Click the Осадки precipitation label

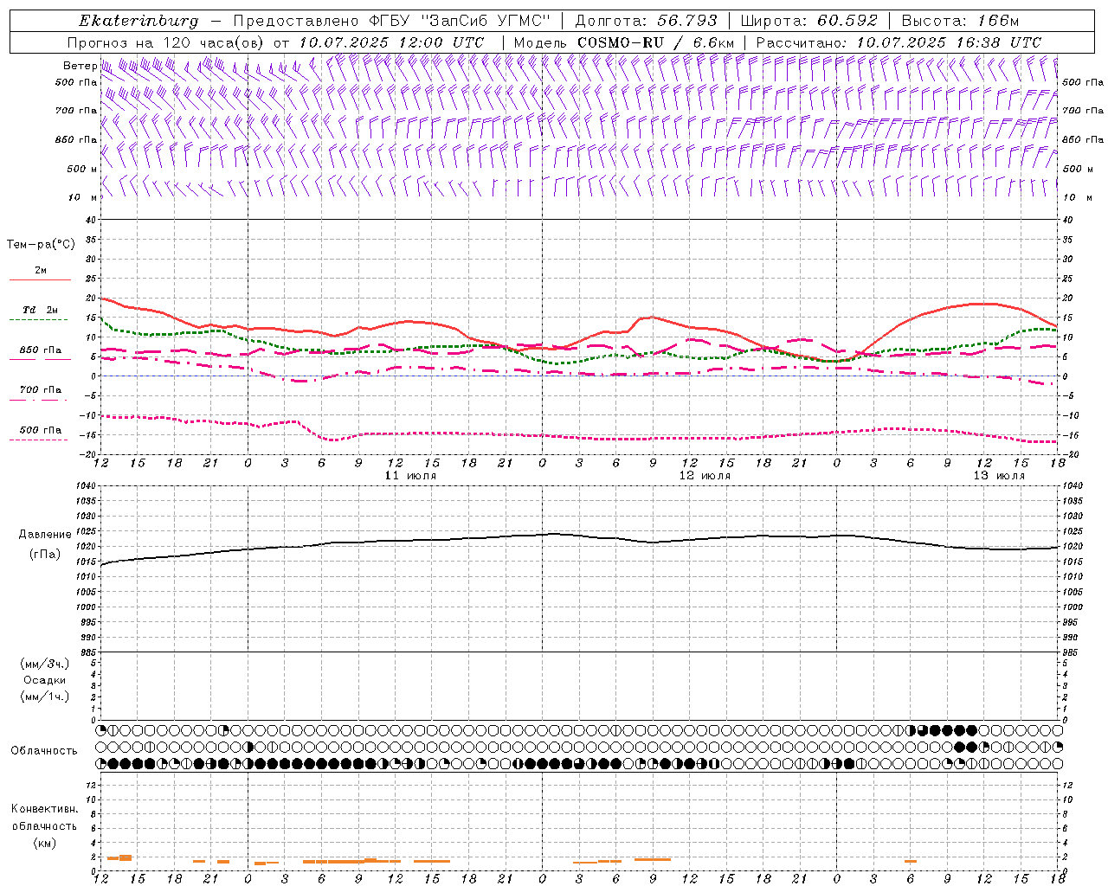click(x=45, y=680)
